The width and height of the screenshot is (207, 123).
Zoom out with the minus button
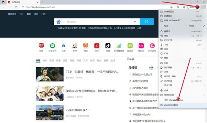tap(186, 26)
